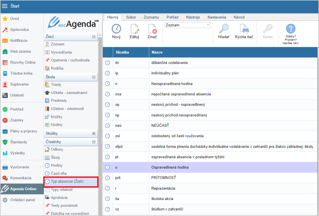Open Suplovanie person icon
The width and height of the screenshot is (319, 216).
click(5, 84)
